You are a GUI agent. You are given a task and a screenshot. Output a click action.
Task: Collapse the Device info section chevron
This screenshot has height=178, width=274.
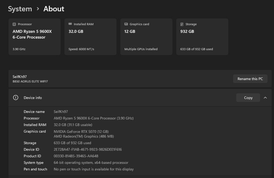point(265,98)
